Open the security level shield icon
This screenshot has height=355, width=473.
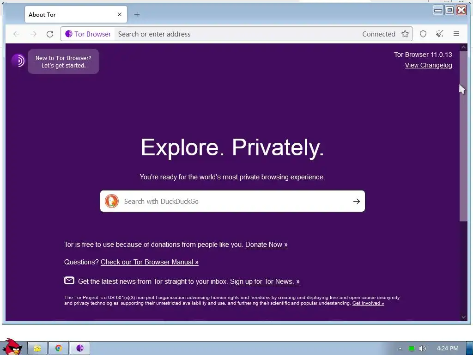[x=423, y=34]
